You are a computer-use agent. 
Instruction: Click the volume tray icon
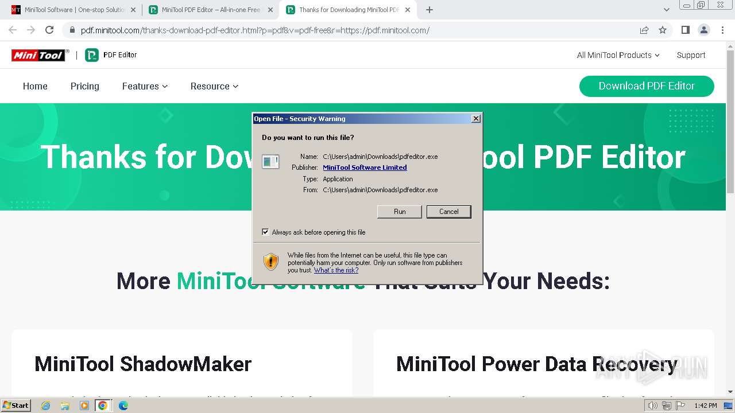(653, 406)
